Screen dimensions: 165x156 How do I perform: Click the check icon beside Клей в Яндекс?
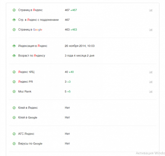click(x=14, y=108)
